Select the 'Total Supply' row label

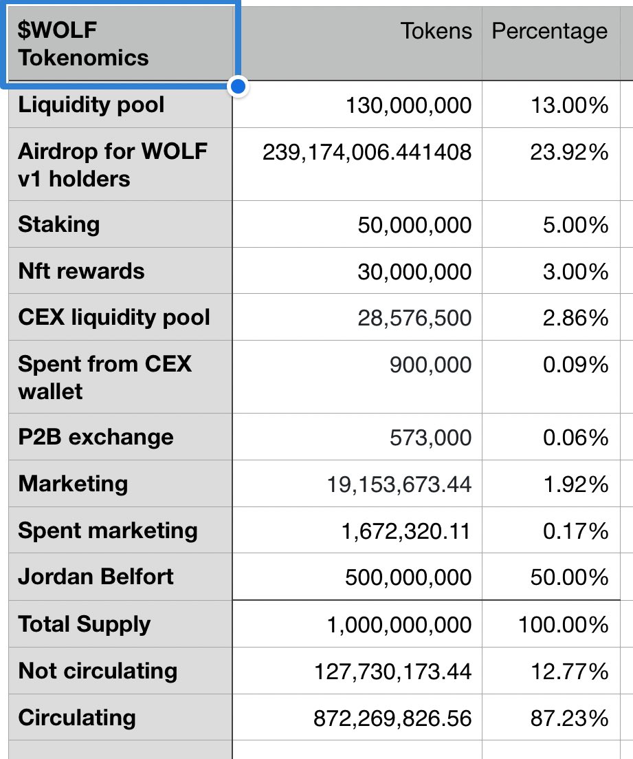(x=120, y=624)
